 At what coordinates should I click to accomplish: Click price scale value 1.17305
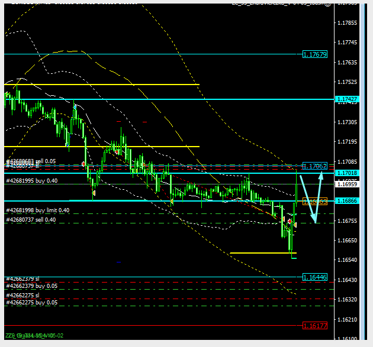[348, 122]
